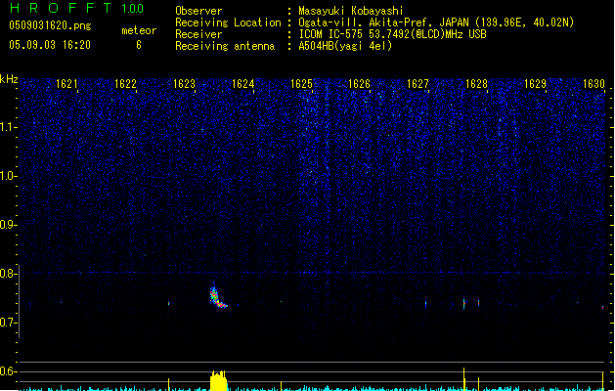The image size is (615, 391).
Task: Click the HROFFT 1.0.0 title text
Action: 76,8
